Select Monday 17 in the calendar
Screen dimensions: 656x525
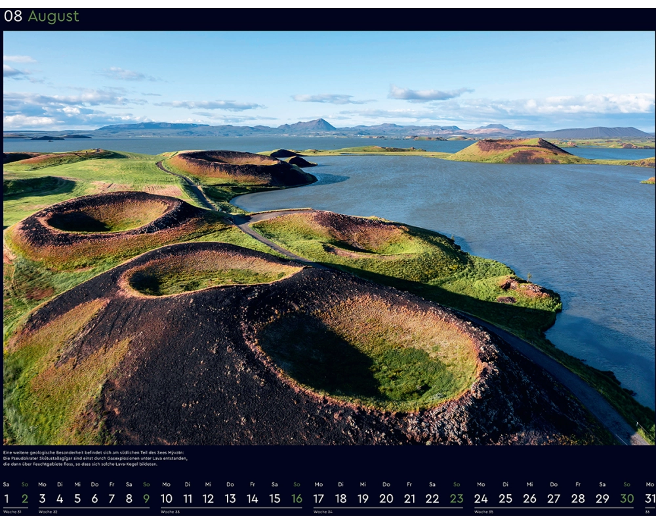319,499
